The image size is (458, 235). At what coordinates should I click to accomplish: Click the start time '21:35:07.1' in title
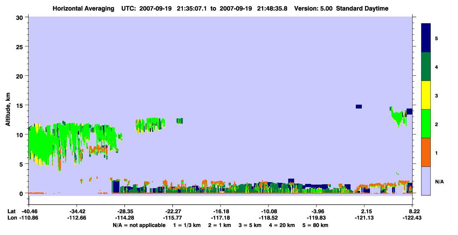point(192,8)
